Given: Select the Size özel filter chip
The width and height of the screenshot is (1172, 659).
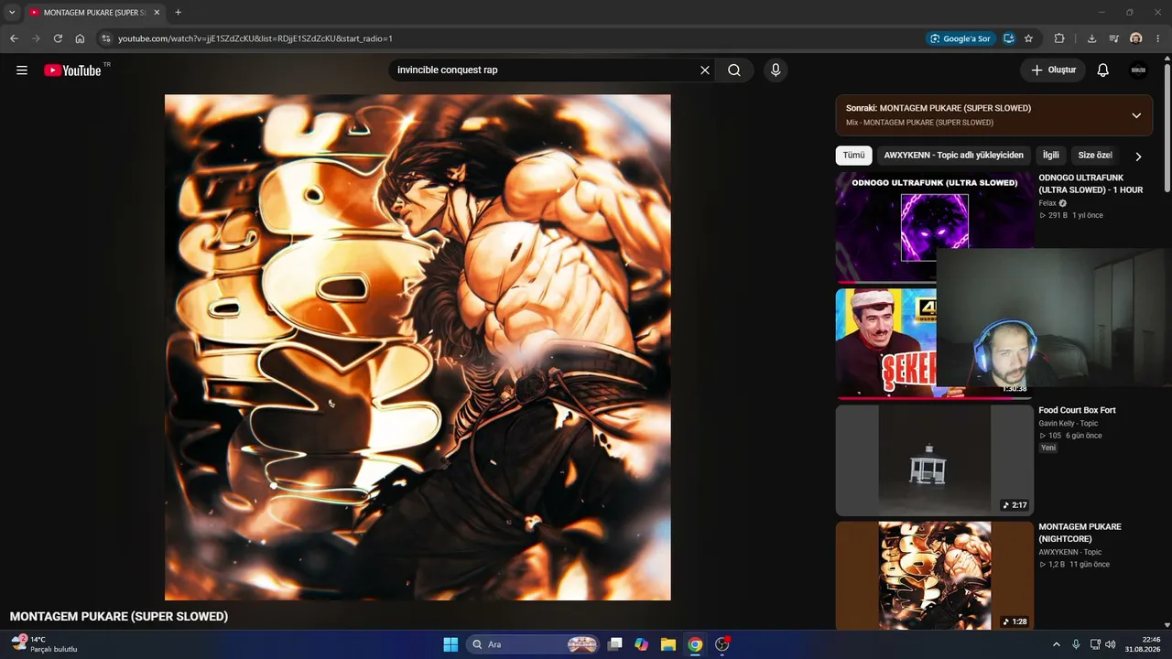Looking at the screenshot, I should click(x=1095, y=156).
